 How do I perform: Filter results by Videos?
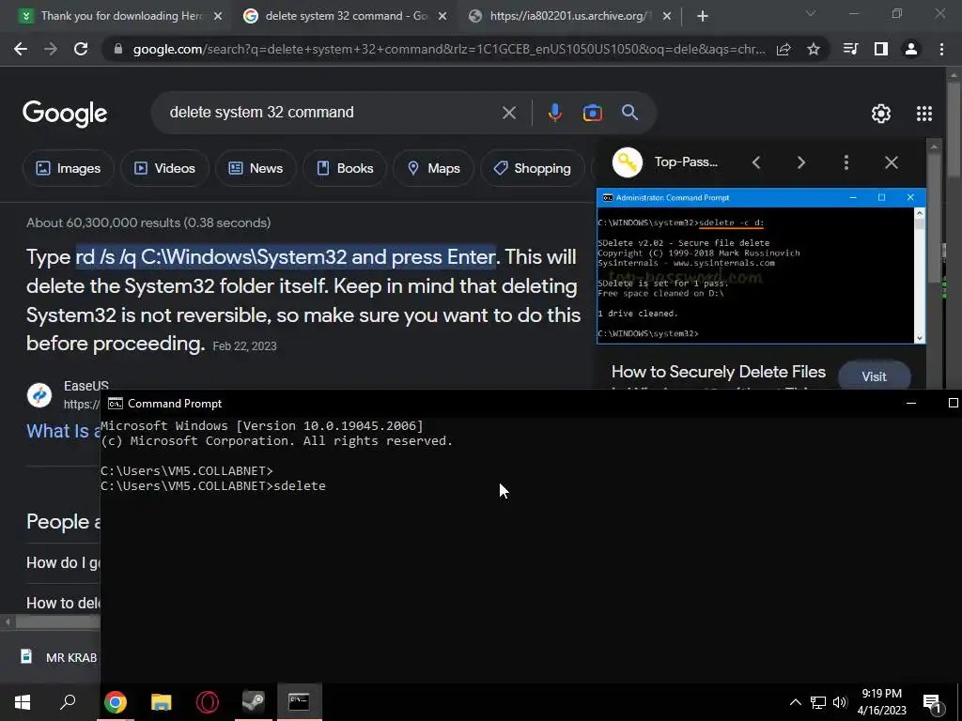[164, 168]
